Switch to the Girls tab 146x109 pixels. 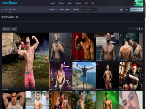click(x=6, y=9)
